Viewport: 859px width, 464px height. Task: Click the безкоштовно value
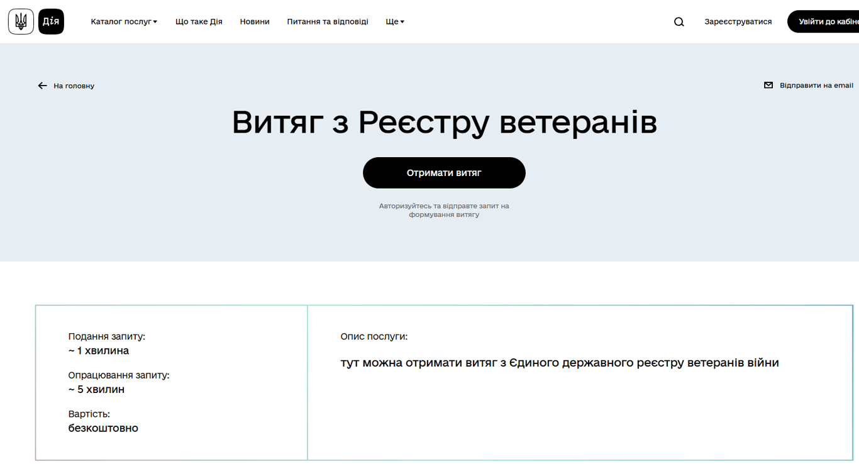point(103,428)
